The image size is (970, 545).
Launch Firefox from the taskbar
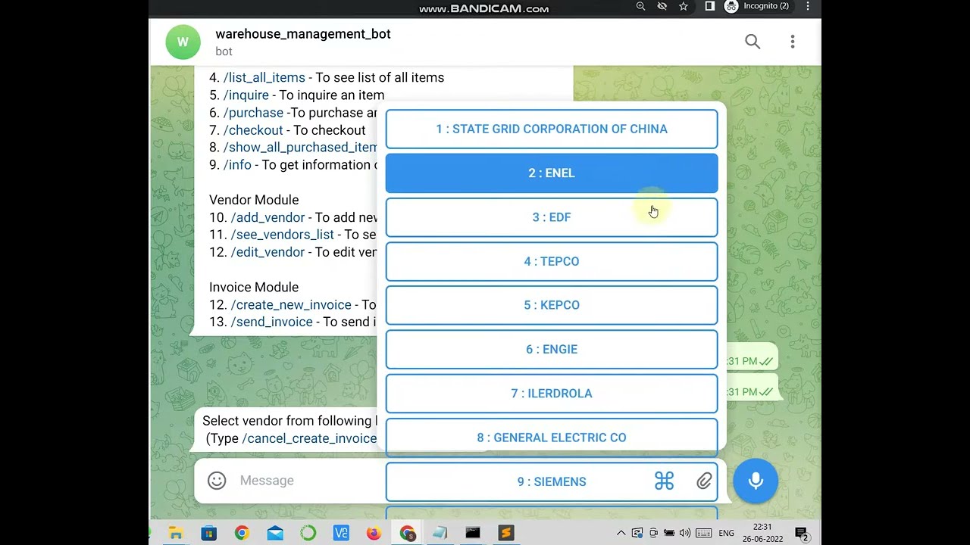coord(374,534)
